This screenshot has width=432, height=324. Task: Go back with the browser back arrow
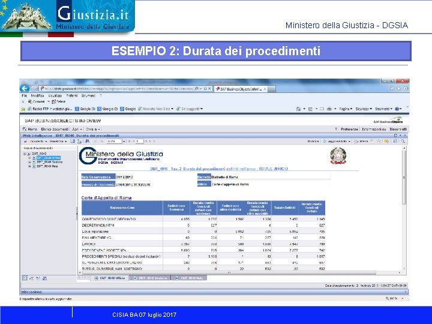click(25, 88)
